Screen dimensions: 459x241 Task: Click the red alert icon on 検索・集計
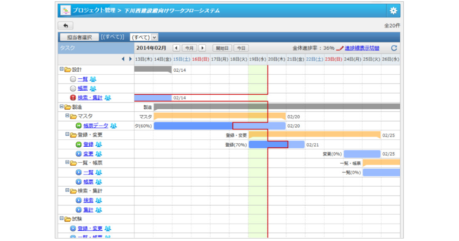pos(73,98)
